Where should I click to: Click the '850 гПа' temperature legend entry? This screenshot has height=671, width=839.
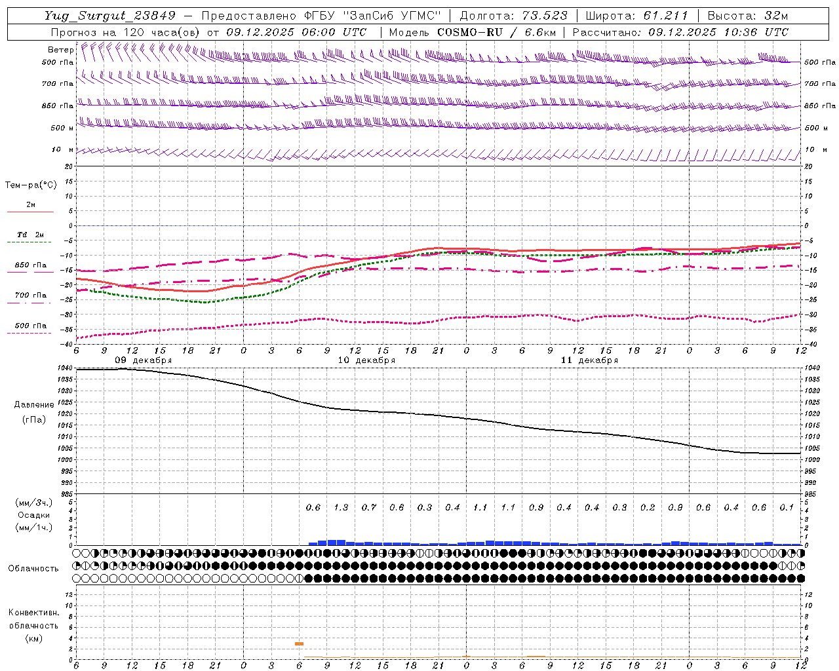[x=31, y=265]
